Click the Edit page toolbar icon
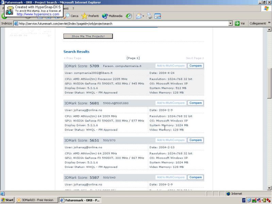 coord(157,16)
